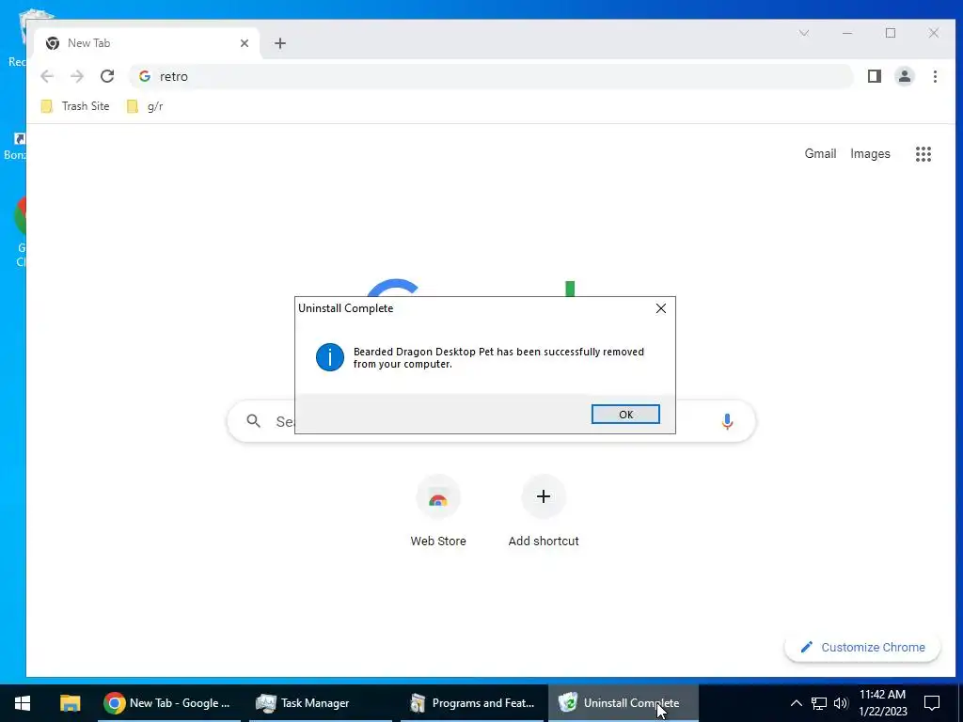The width and height of the screenshot is (963, 722).
Task: Switch to Programs and Features taskbar item
Action: pos(472,703)
